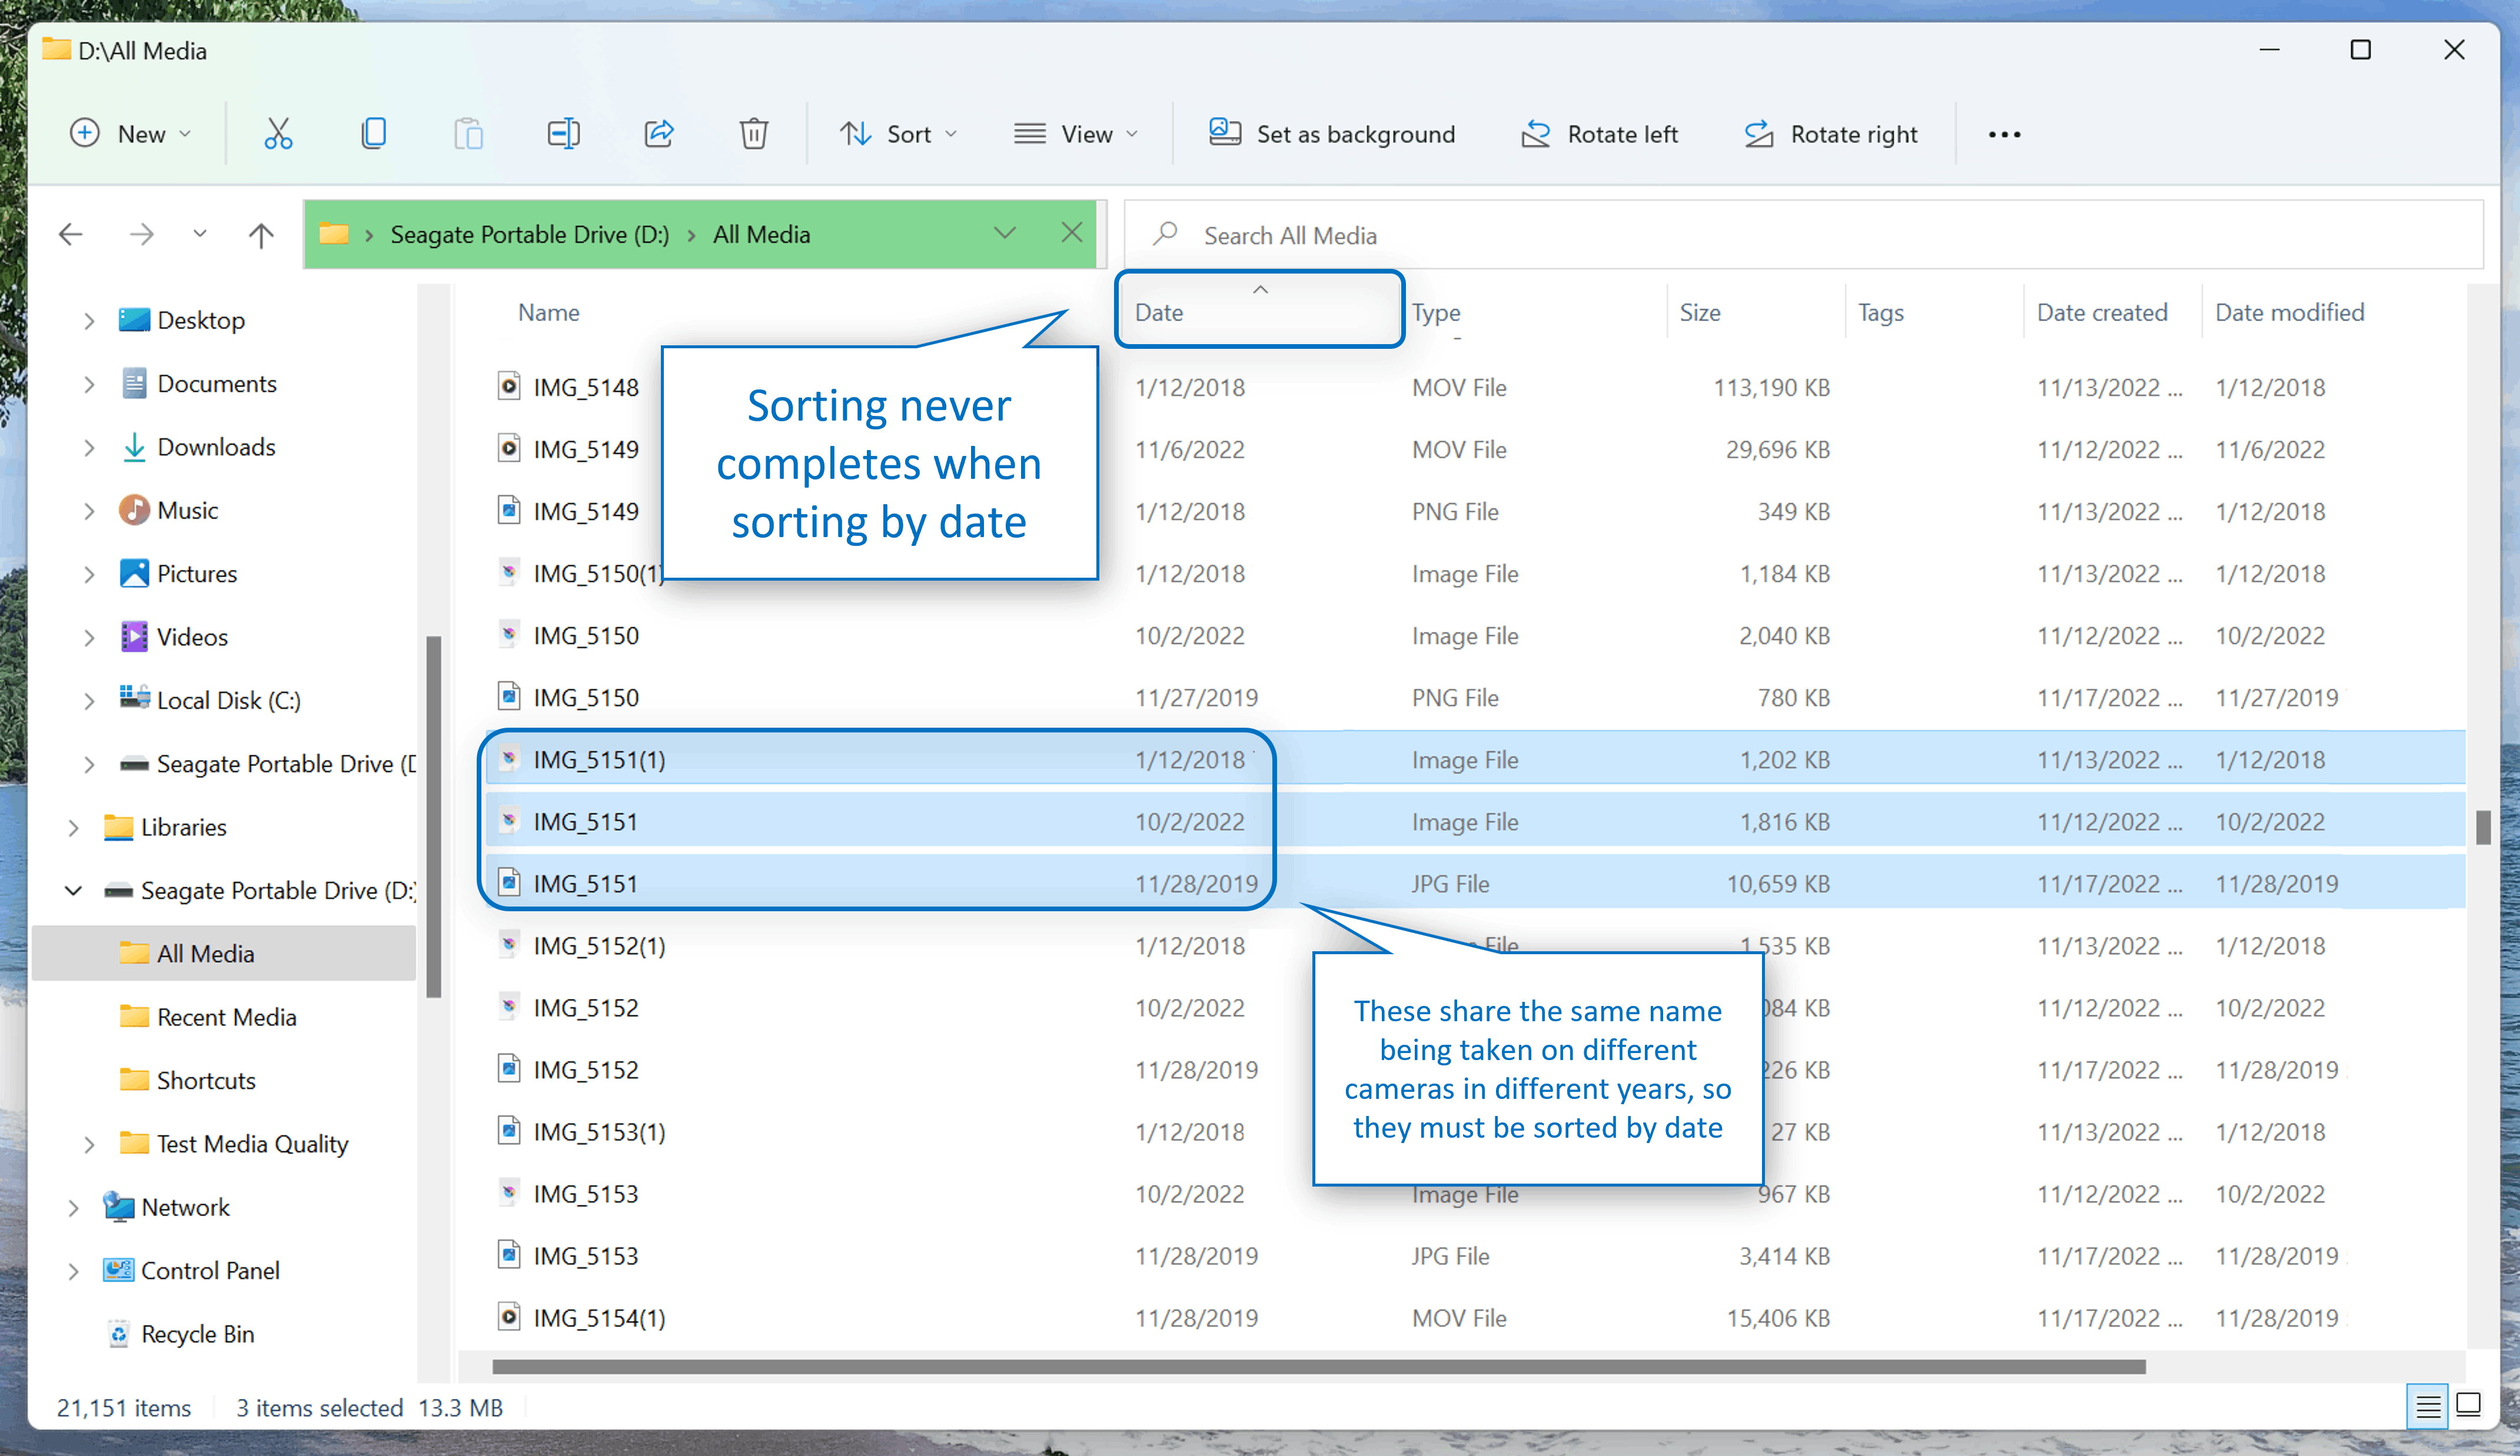Click the Delete trash can icon

coord(753,134)
